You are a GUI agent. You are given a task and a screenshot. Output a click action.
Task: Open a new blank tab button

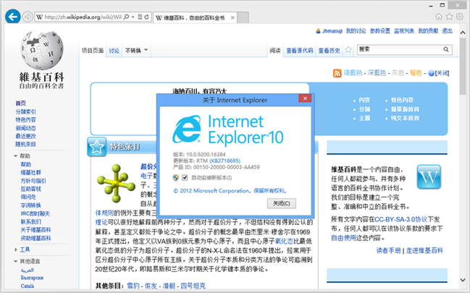point(243,17)
